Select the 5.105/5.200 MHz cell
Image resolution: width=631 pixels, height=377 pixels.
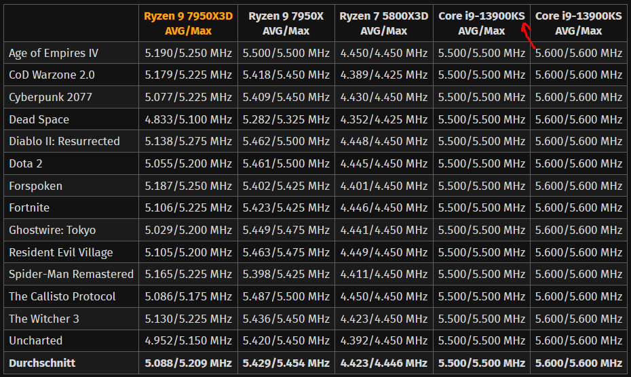click(189, 252)
